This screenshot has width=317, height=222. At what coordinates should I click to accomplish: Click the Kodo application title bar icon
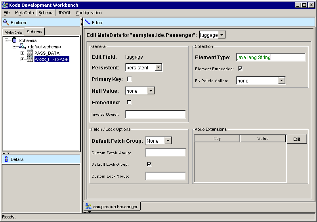point(5,5)
